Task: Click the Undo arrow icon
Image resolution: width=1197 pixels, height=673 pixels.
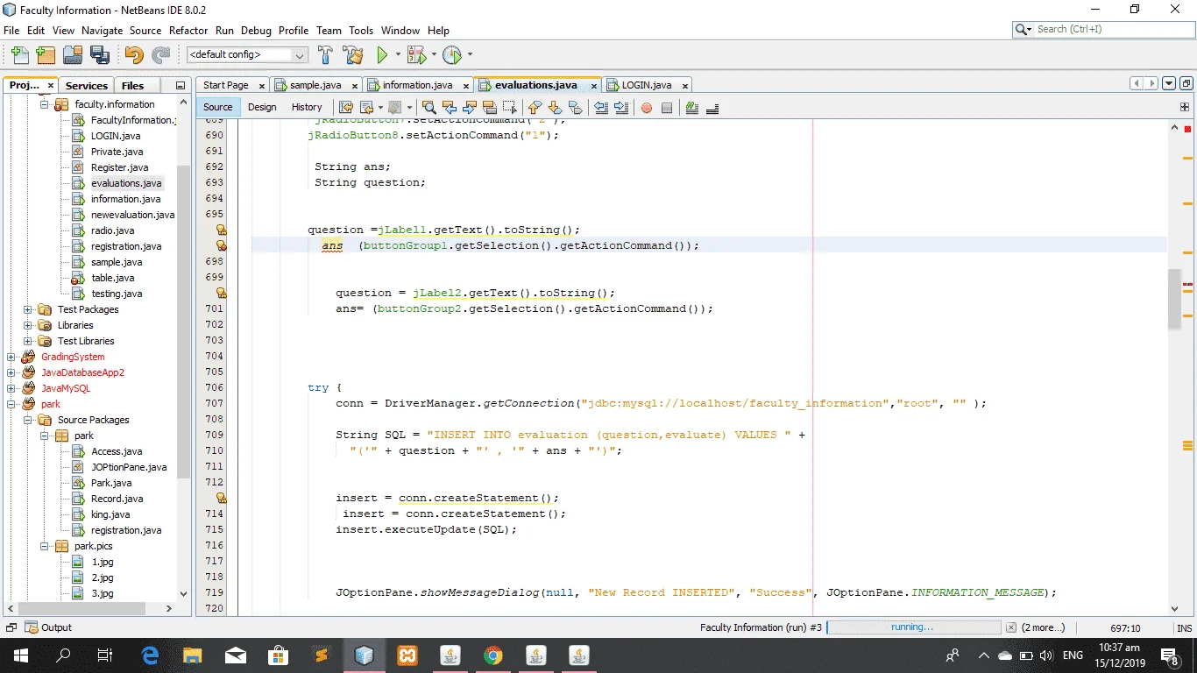Action: (x=134, y=54)
